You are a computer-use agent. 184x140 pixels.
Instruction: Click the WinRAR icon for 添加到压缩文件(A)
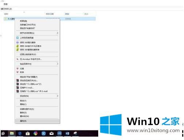[18, 80]
